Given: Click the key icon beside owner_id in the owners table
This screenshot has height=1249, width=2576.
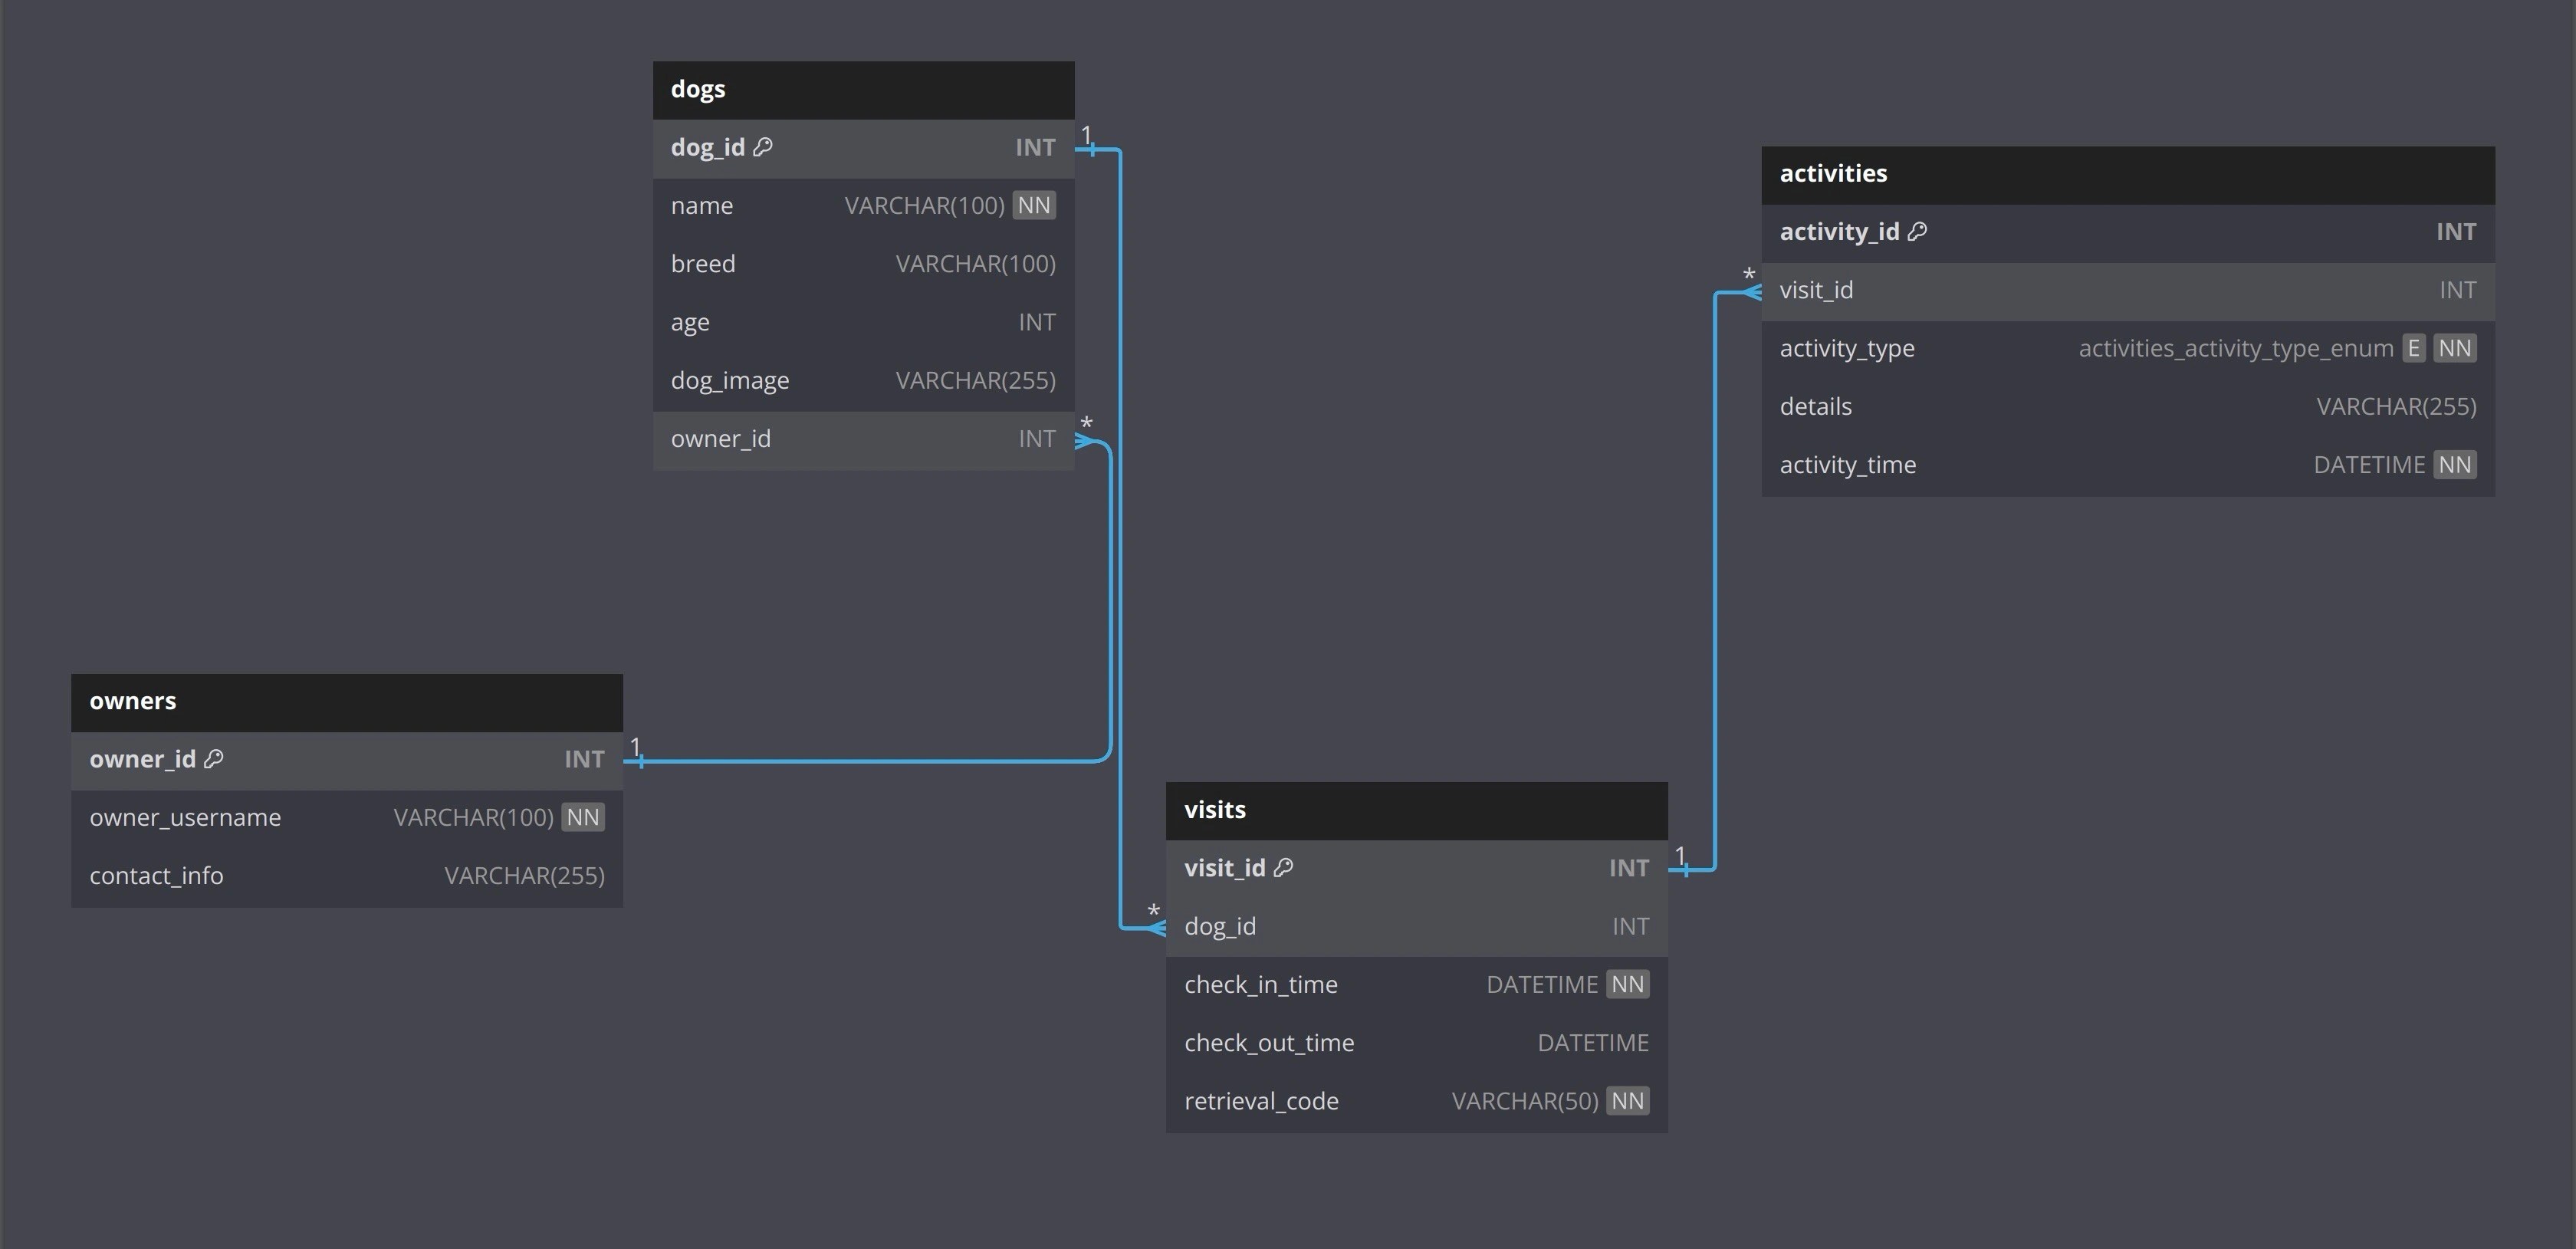Looking at the screenshot, I should [x=214, y=759].
